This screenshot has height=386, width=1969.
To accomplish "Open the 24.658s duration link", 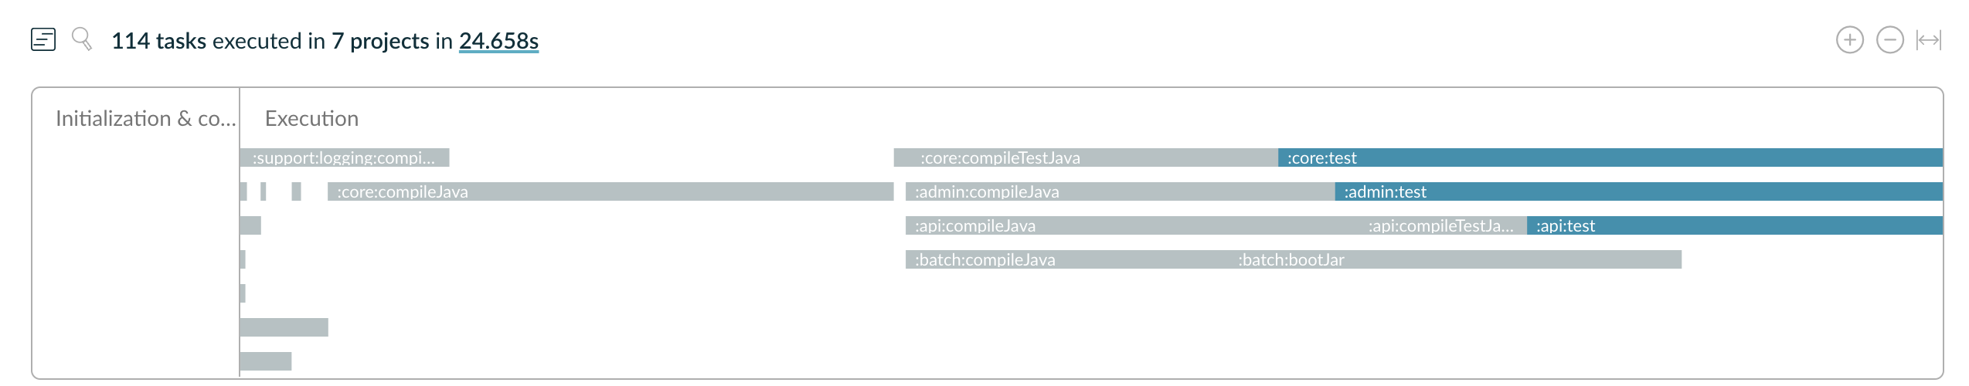I will click(498, 41).
